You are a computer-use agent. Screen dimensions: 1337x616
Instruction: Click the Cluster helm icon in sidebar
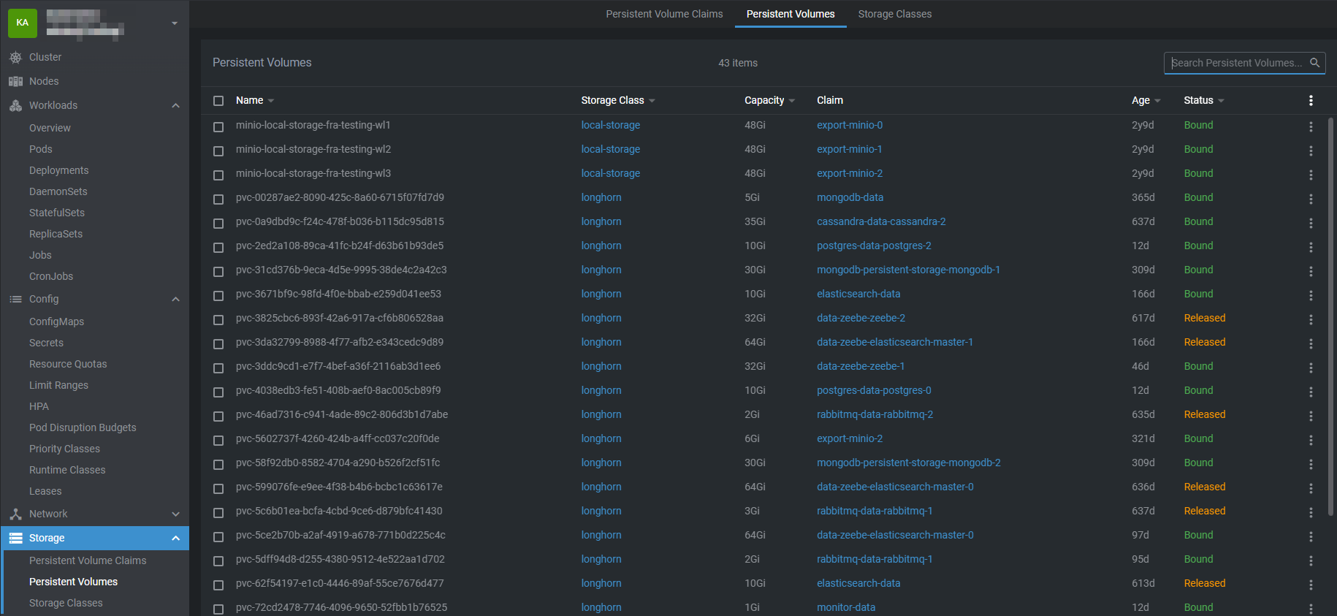(15, 57)
